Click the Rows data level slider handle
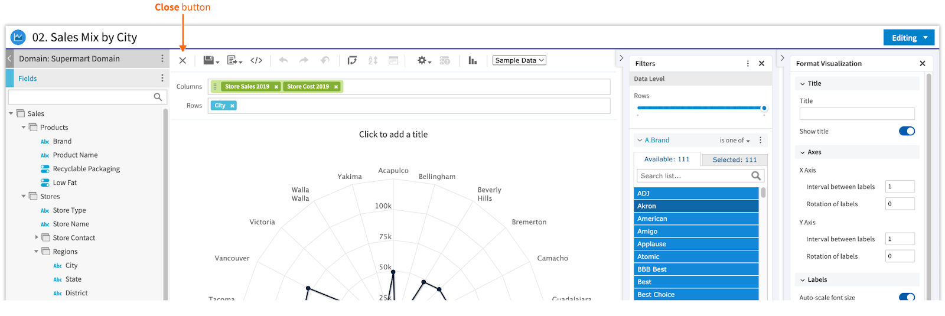 pos(764,108)
